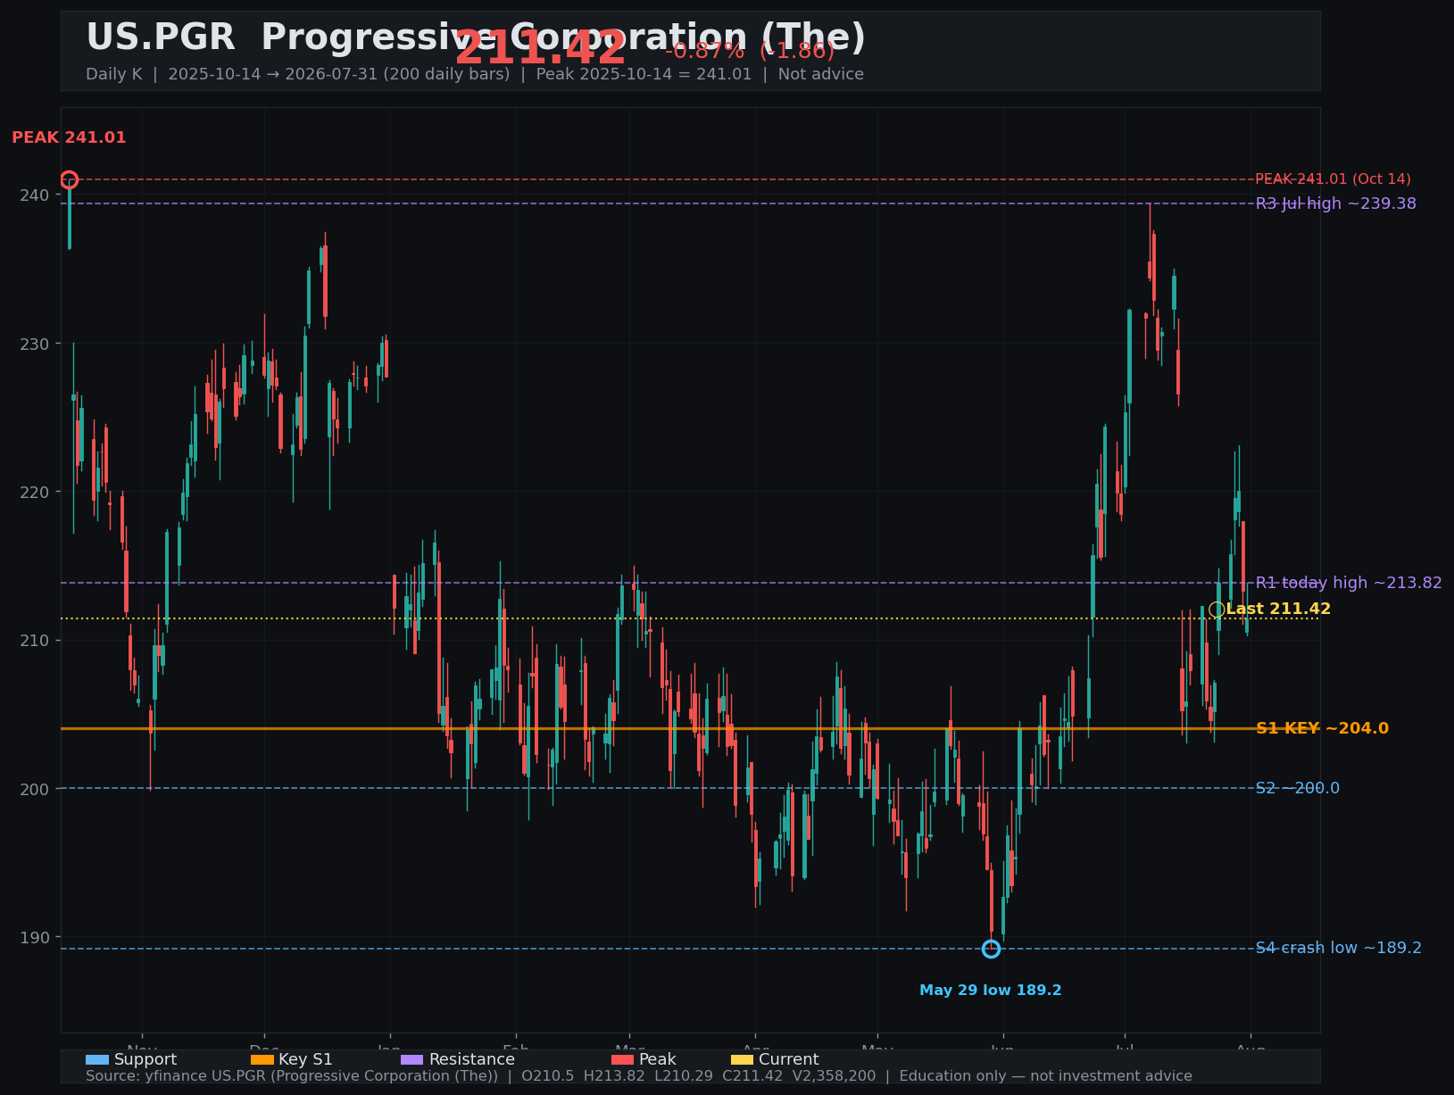Screen dimensions: 1454x1095
Task: Click the 'Key S1' legend label
Action: point(305,1060)
